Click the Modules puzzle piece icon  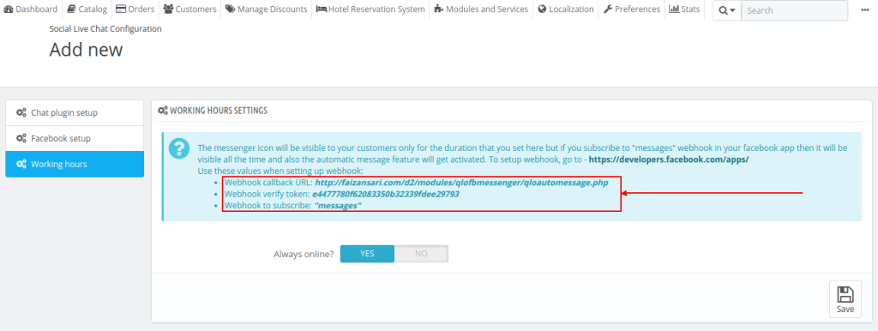[x=438, y=9]
